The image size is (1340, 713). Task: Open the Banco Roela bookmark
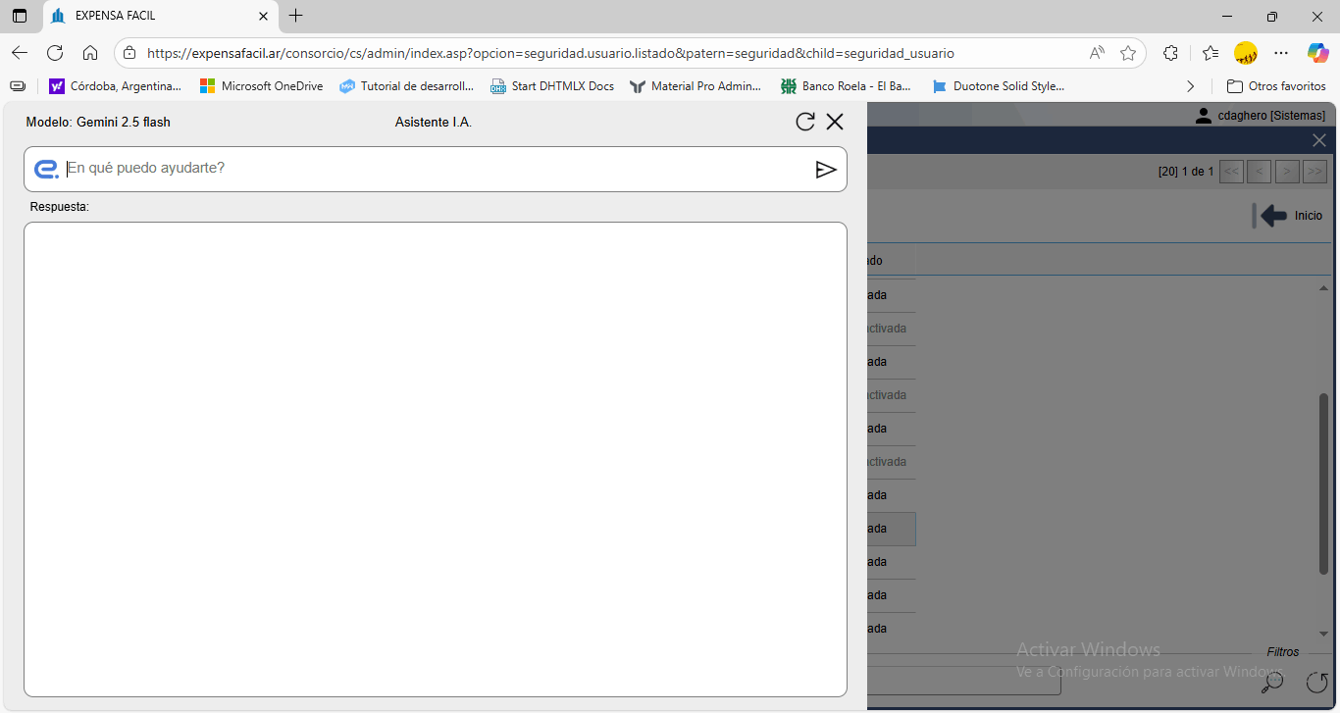click(847, 86)
